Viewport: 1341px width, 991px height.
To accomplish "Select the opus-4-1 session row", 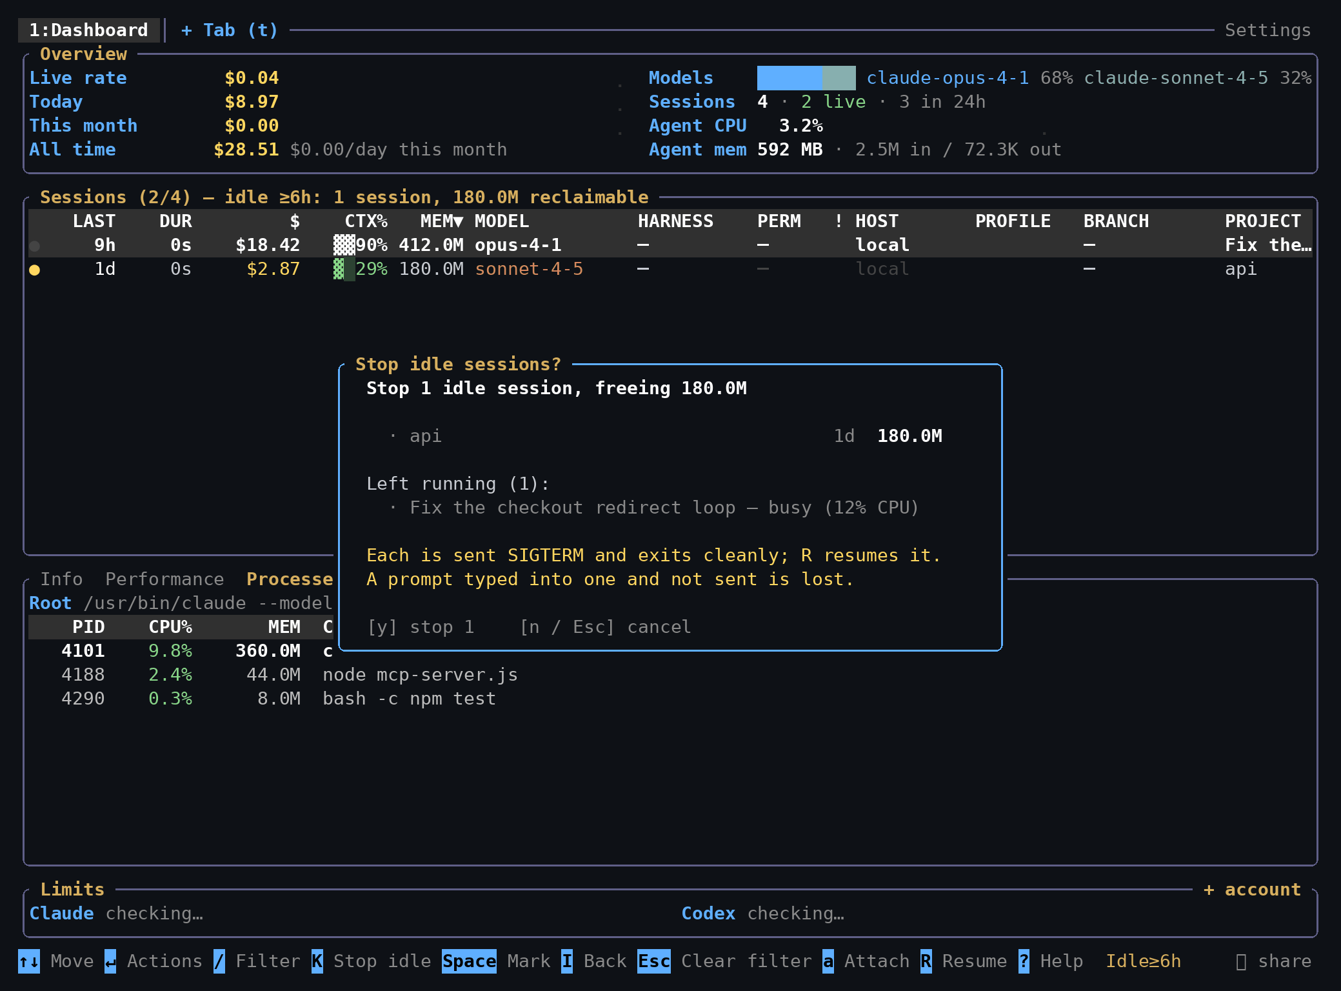I will coord(670,245).
